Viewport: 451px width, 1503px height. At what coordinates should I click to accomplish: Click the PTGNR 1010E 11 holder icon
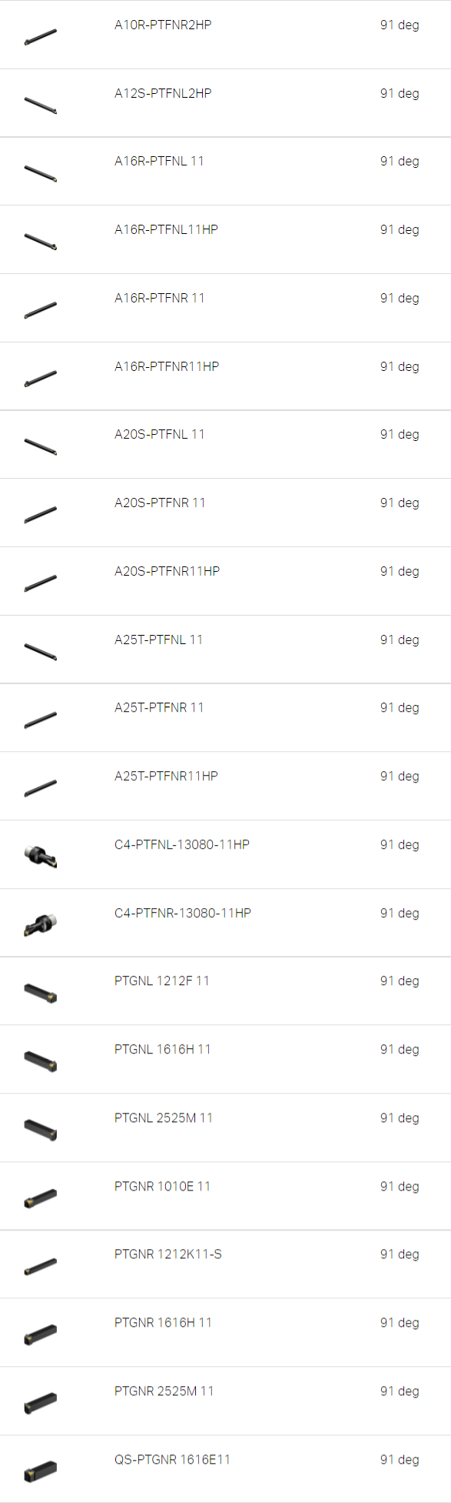(x=41, y=1197)
